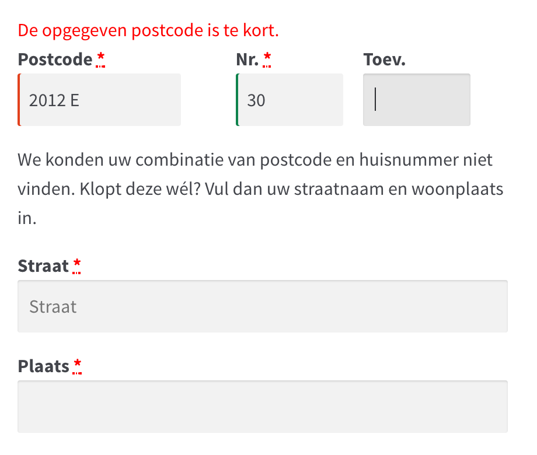Image resolution: width=537 pixels, height=455 pixels.
Task: Click the empty Toev. input field
Action: point(417,100)
